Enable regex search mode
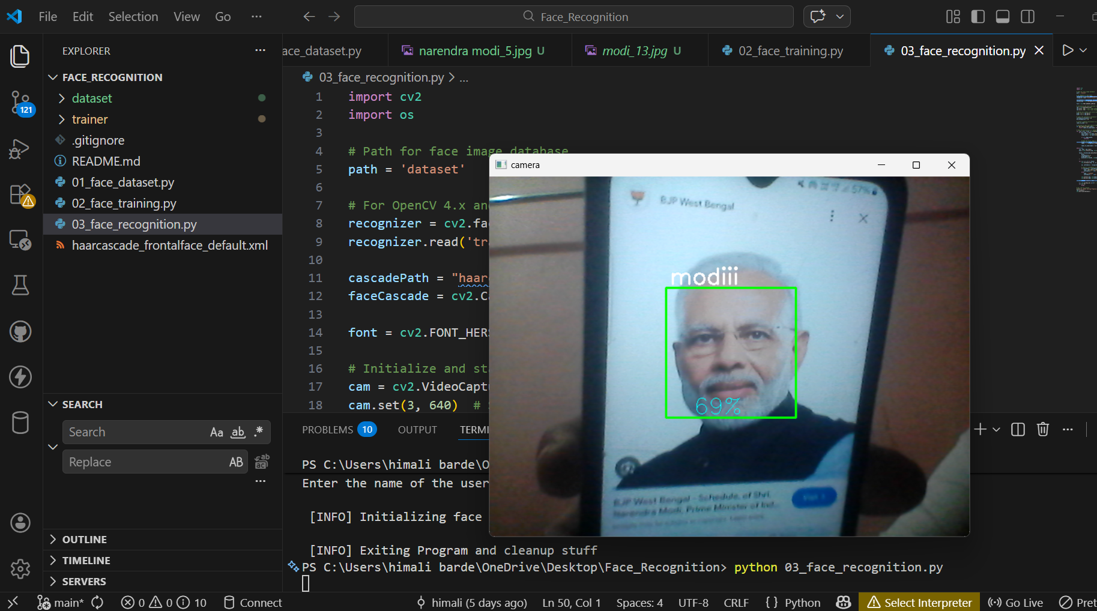The width and height of the screenshot is (1097, 611). [x=259, y=431]
